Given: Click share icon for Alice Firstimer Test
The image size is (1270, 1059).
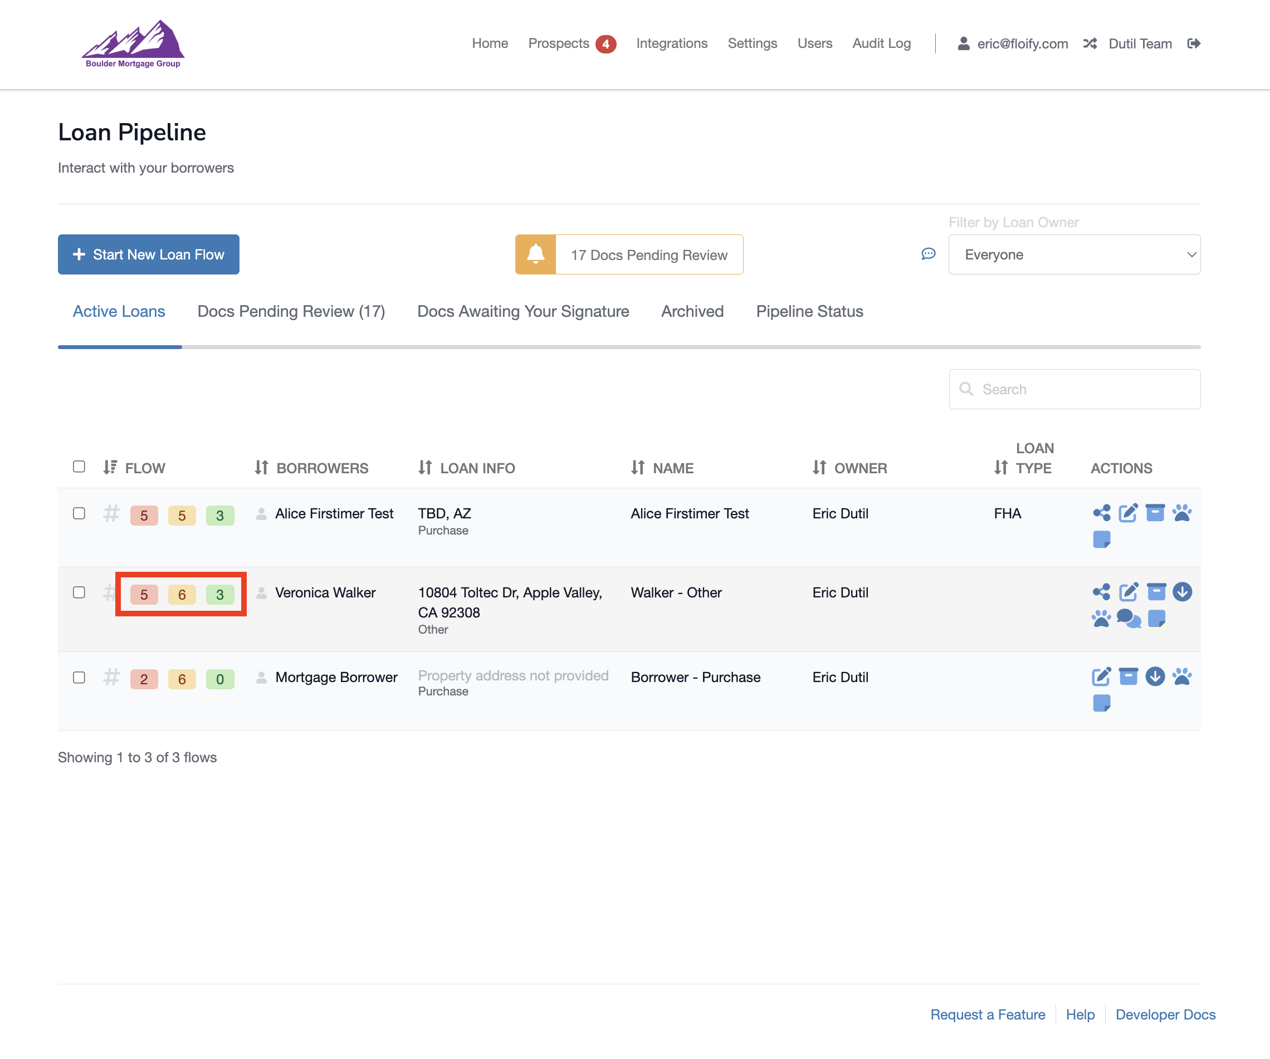Looking at the screenshot, I should (x=1101, y=513).
